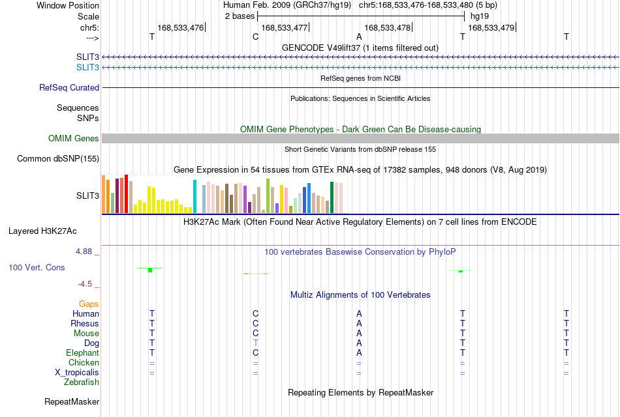620x417 pixels.
Task: Click the 100 Vert. Cons track label
Action: pos(37,268)
